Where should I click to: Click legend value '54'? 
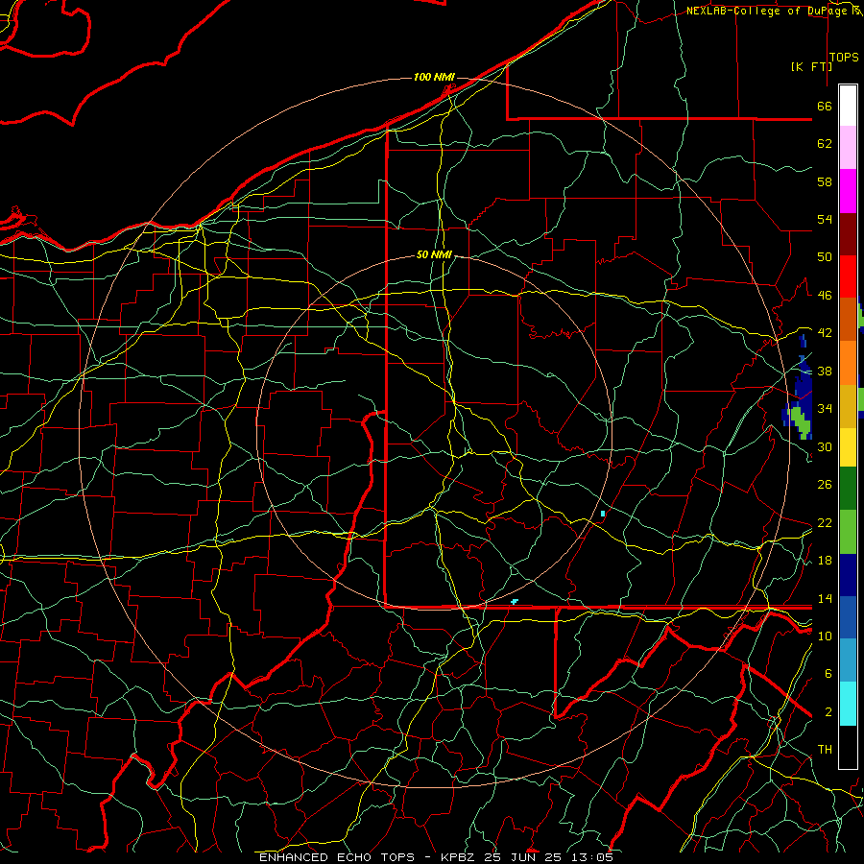(x=825, y=219)
